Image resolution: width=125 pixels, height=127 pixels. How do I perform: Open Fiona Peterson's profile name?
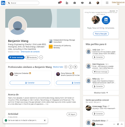click(x=66, y=73)
